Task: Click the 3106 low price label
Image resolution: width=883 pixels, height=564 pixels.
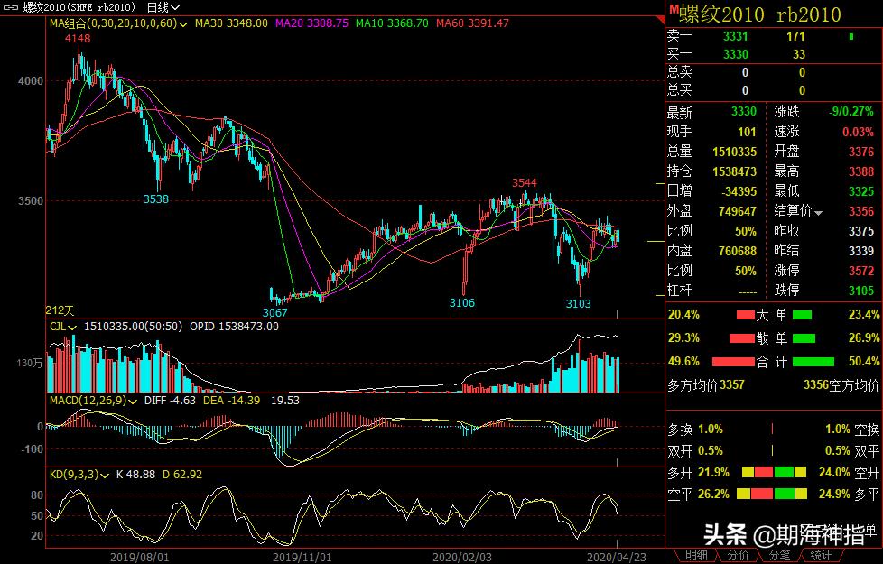Action: [x=461, y=303]
